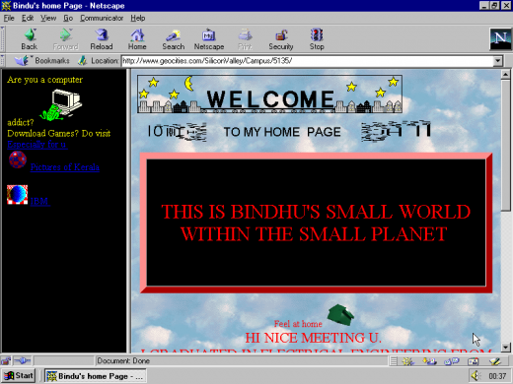Stop page loading with Stop button
Viewport: 513px width, 384px height.
coord(317,39)
